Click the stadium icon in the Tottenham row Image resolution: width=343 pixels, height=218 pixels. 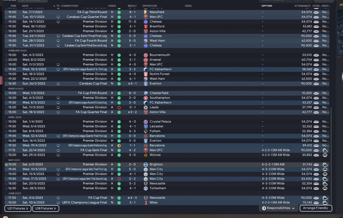coord(316,188)
